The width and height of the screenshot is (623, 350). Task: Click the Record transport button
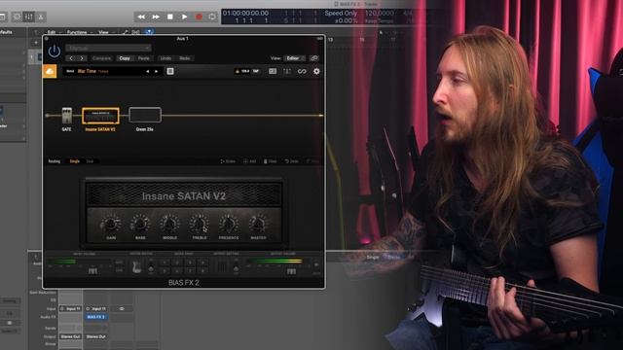click(x=199, y=17)
